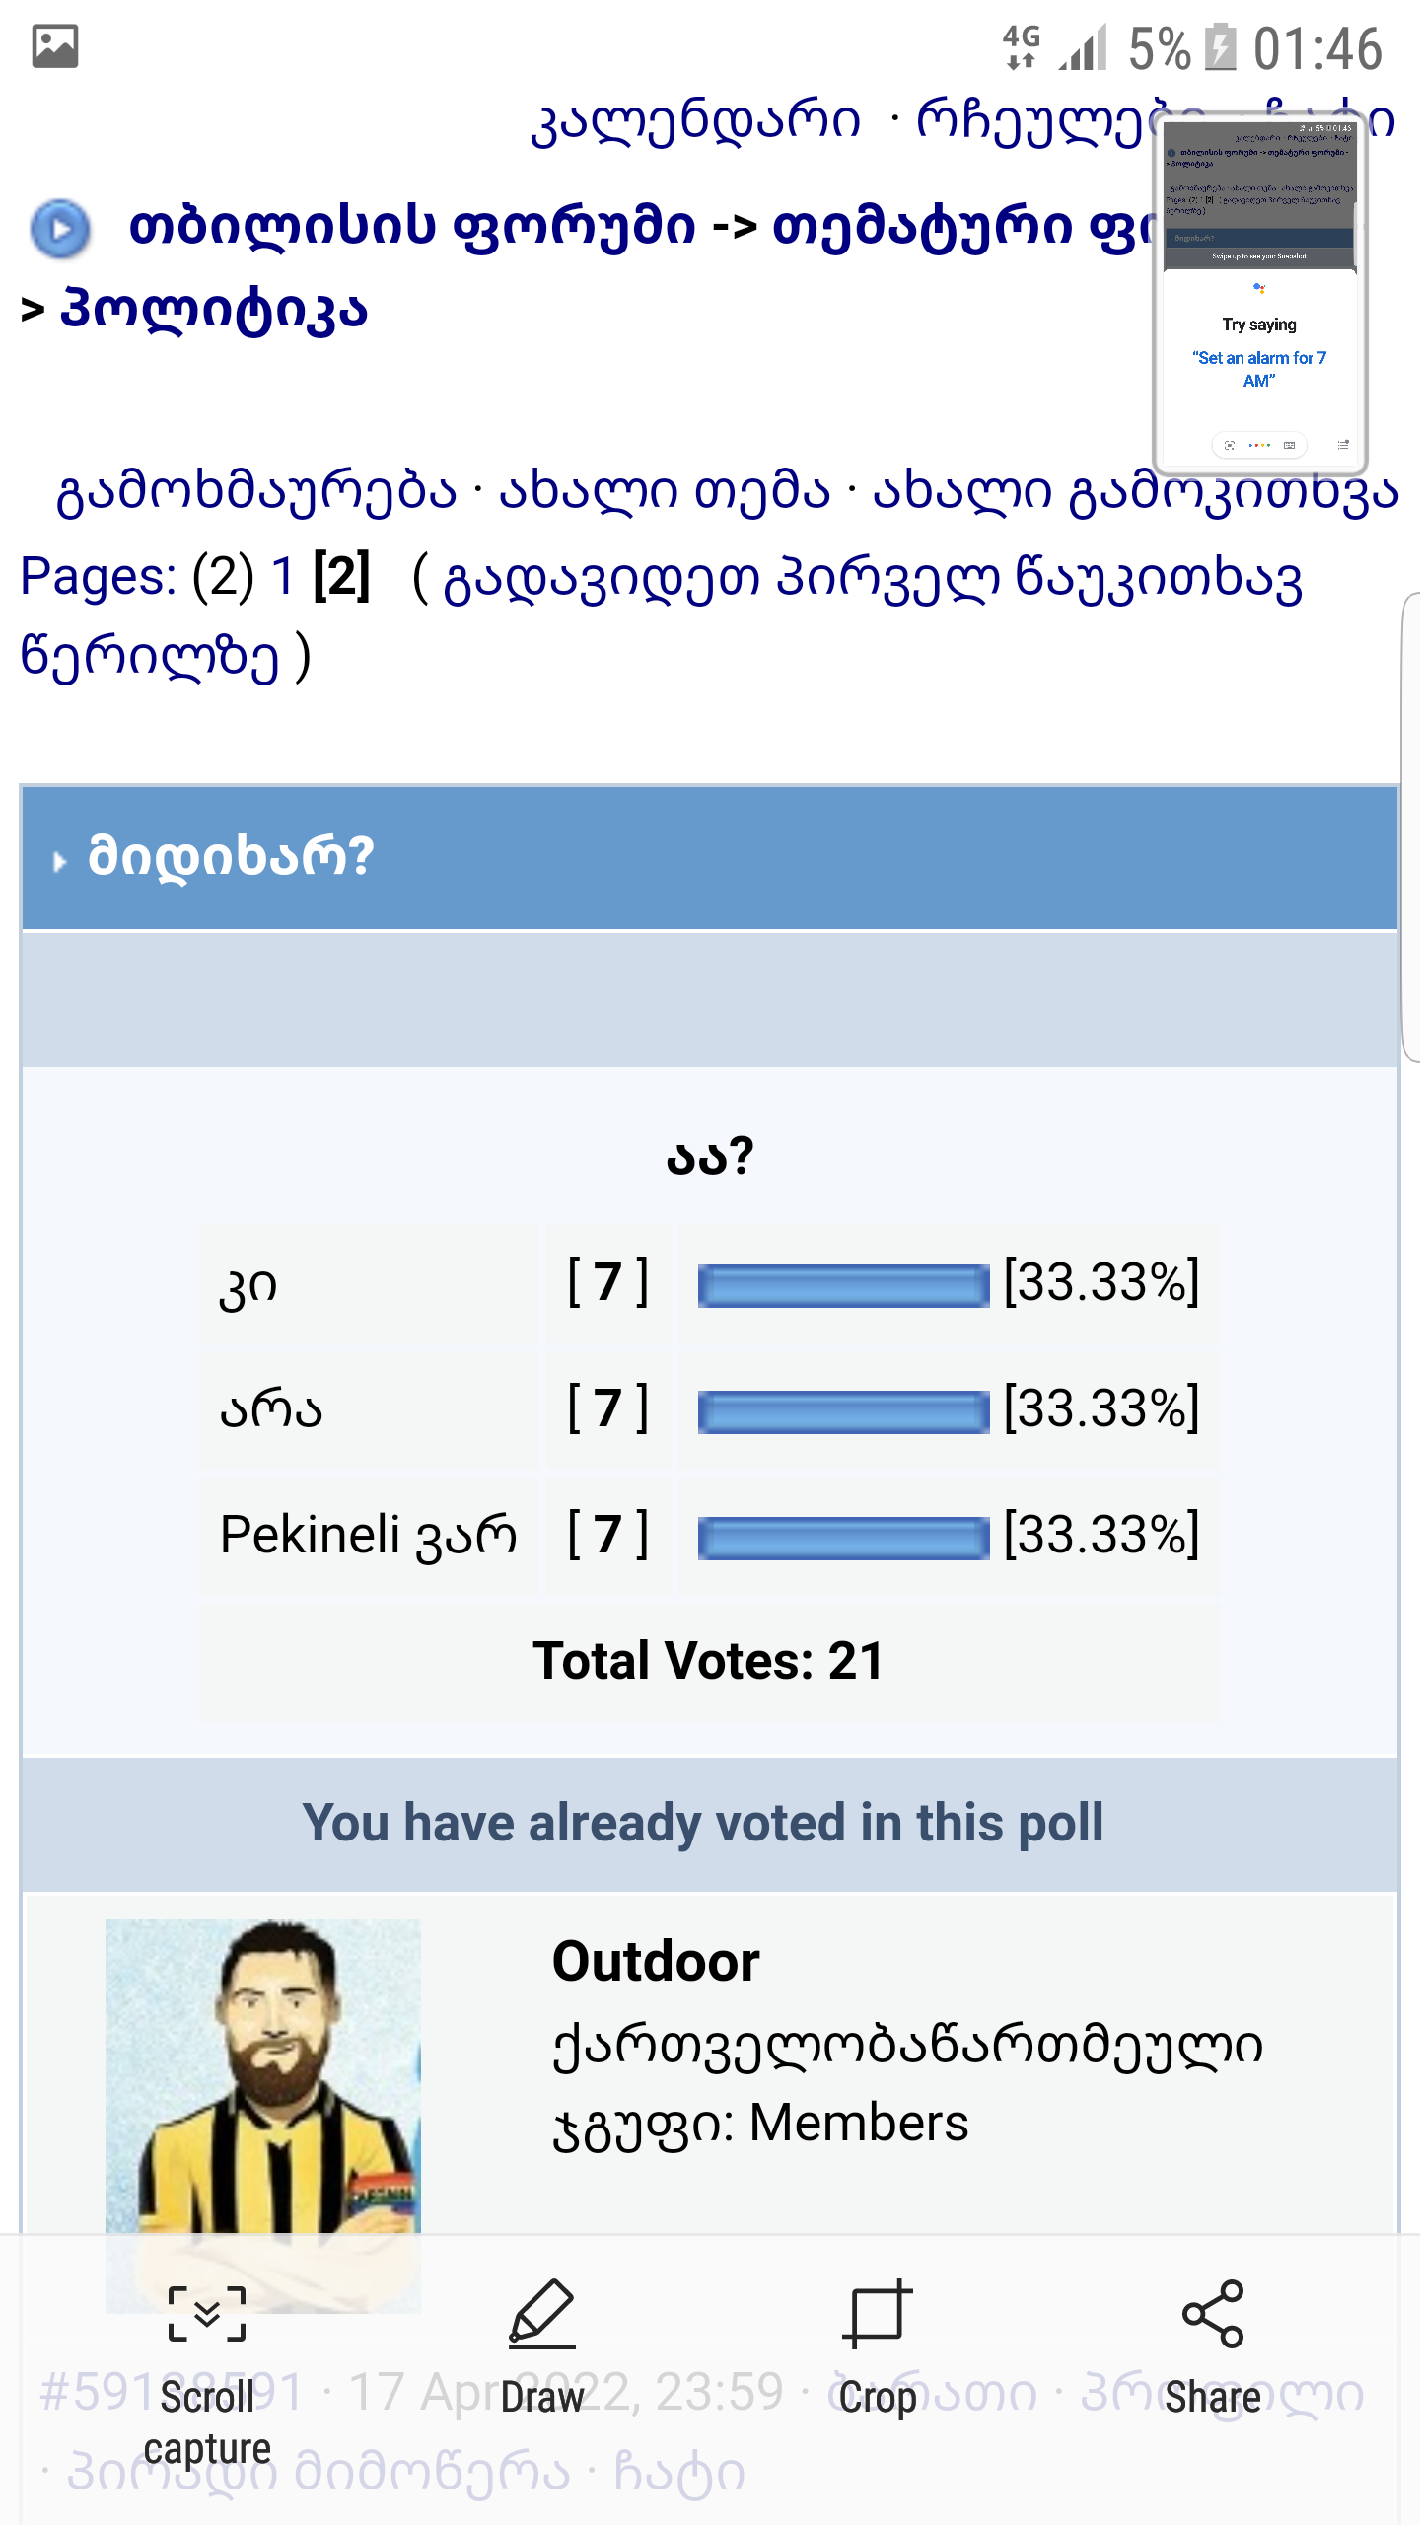Open the screenshot preview thumbnail
Image resolution: width=1420 pixels, height=2525 pixels.
point(1259,294)
